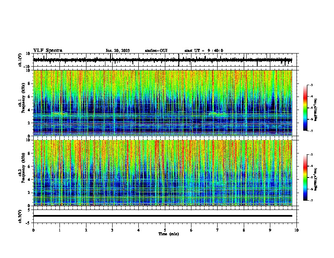Viewport: 334px width, 258px height.
Task: Click the ch.3(V) axis label
Action: pos(20,217)
